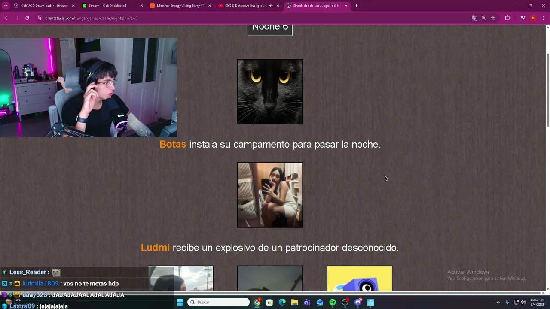Open Spotify from the taskbar
Screen dimensions: 550x309
point(333,302)
